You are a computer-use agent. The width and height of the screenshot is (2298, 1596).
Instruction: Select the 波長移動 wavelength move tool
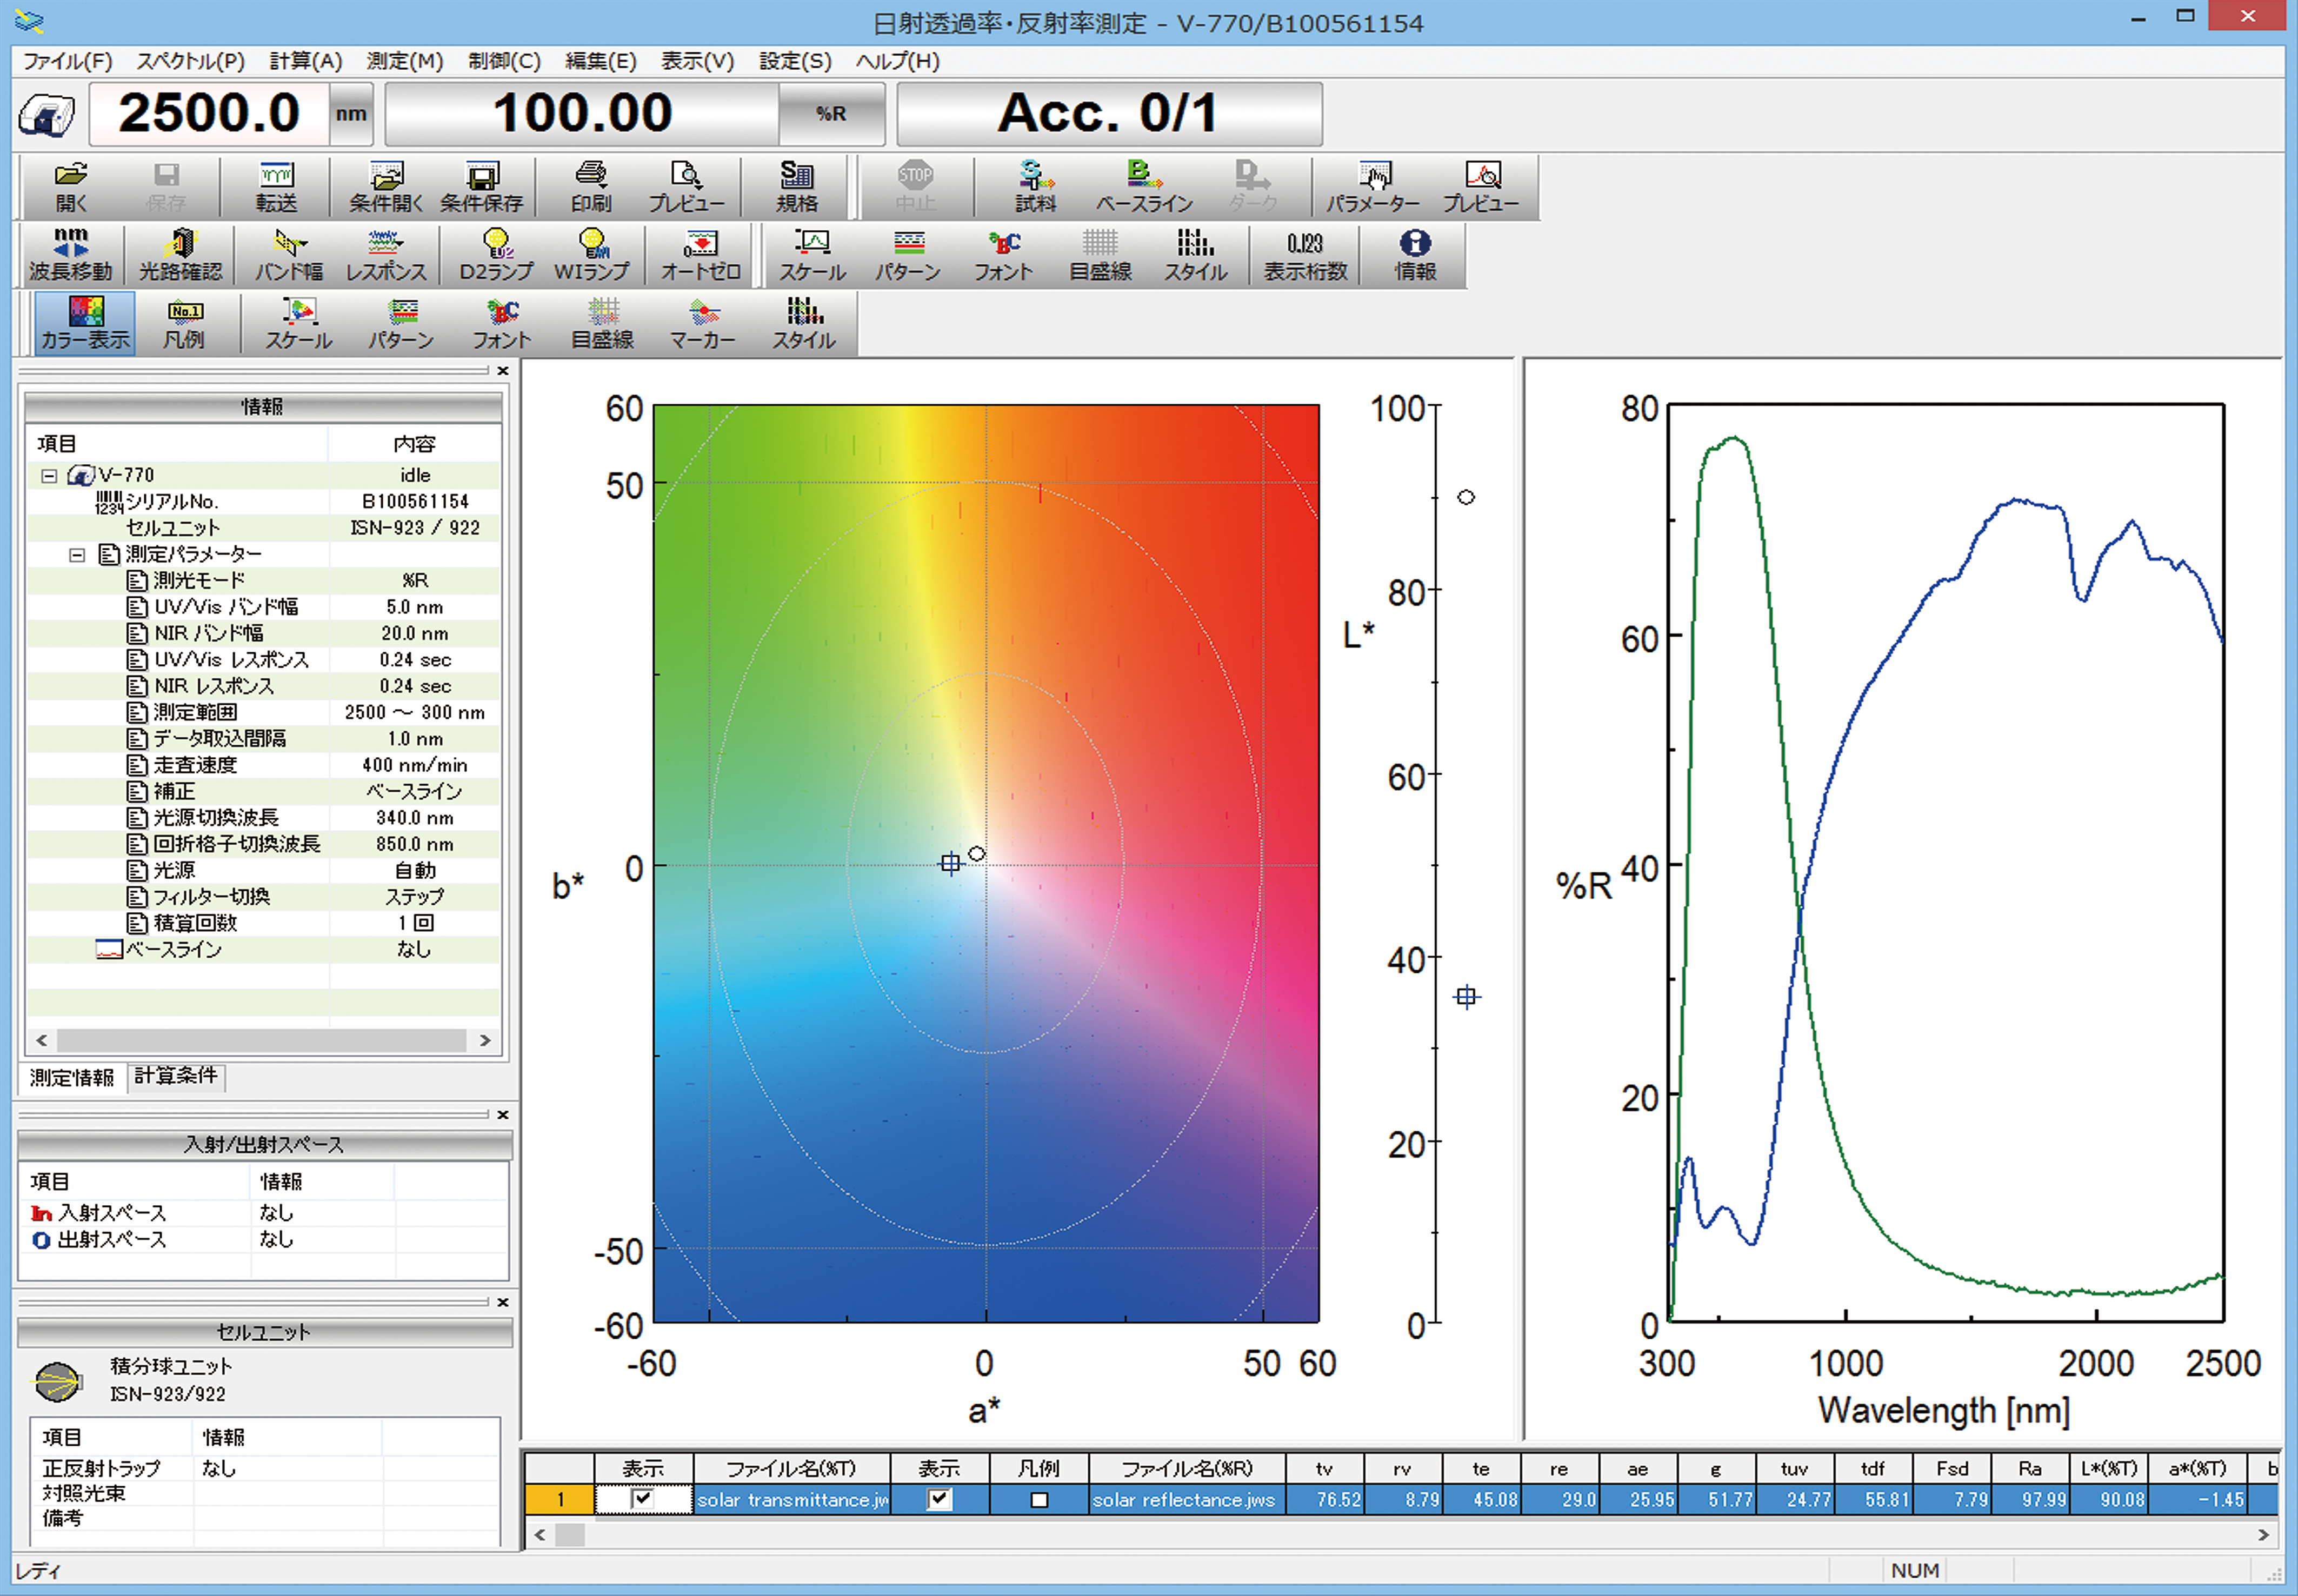pyautogui.click(x=71, y=255)
